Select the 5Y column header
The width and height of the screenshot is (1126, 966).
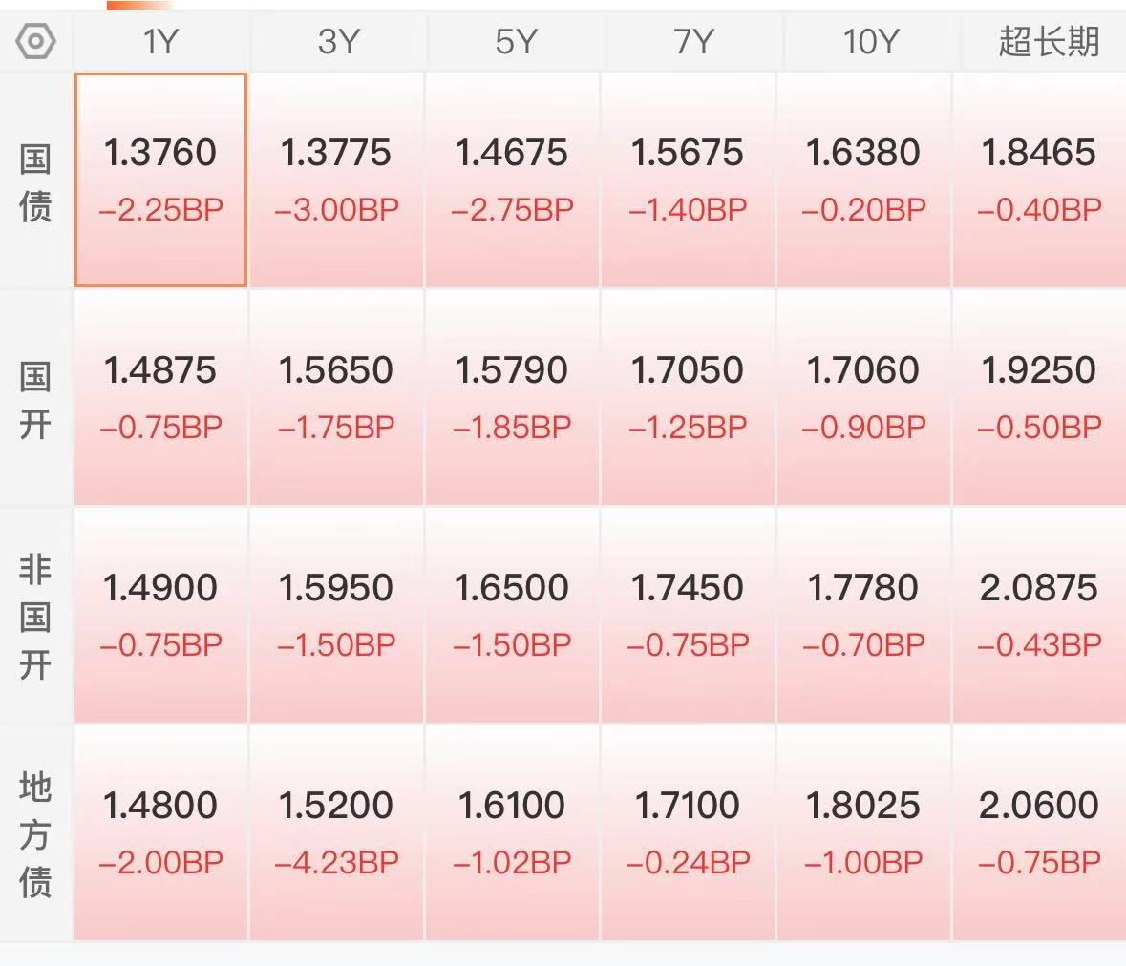pos(516,42)
